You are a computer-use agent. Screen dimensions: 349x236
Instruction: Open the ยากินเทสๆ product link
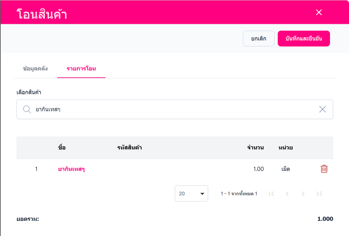[71, 169]
